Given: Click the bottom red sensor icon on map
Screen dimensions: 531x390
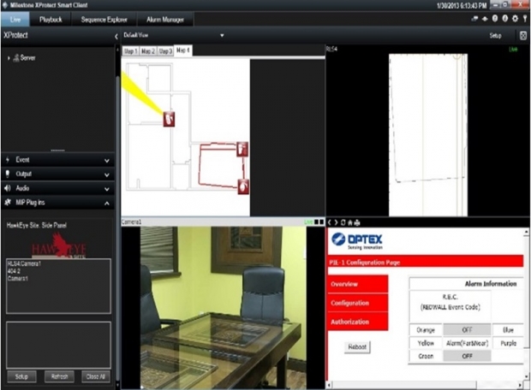Looking at the screenshot, I should (243, 186).
